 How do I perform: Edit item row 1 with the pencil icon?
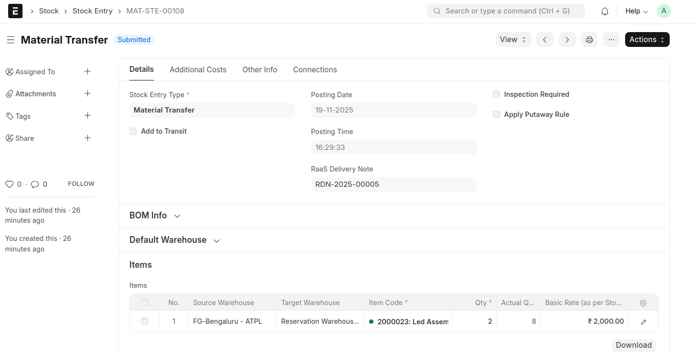(x=643, y=321)
